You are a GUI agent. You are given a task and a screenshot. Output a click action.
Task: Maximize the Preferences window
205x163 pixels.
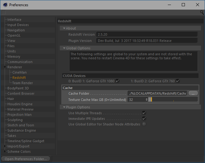(183, 5)
